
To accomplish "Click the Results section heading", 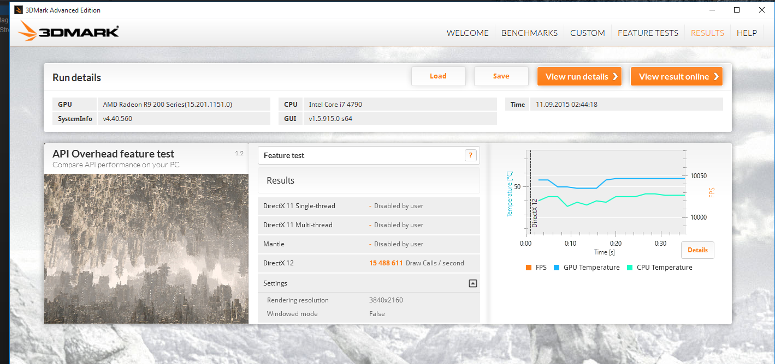I will [x=280, y=180].
